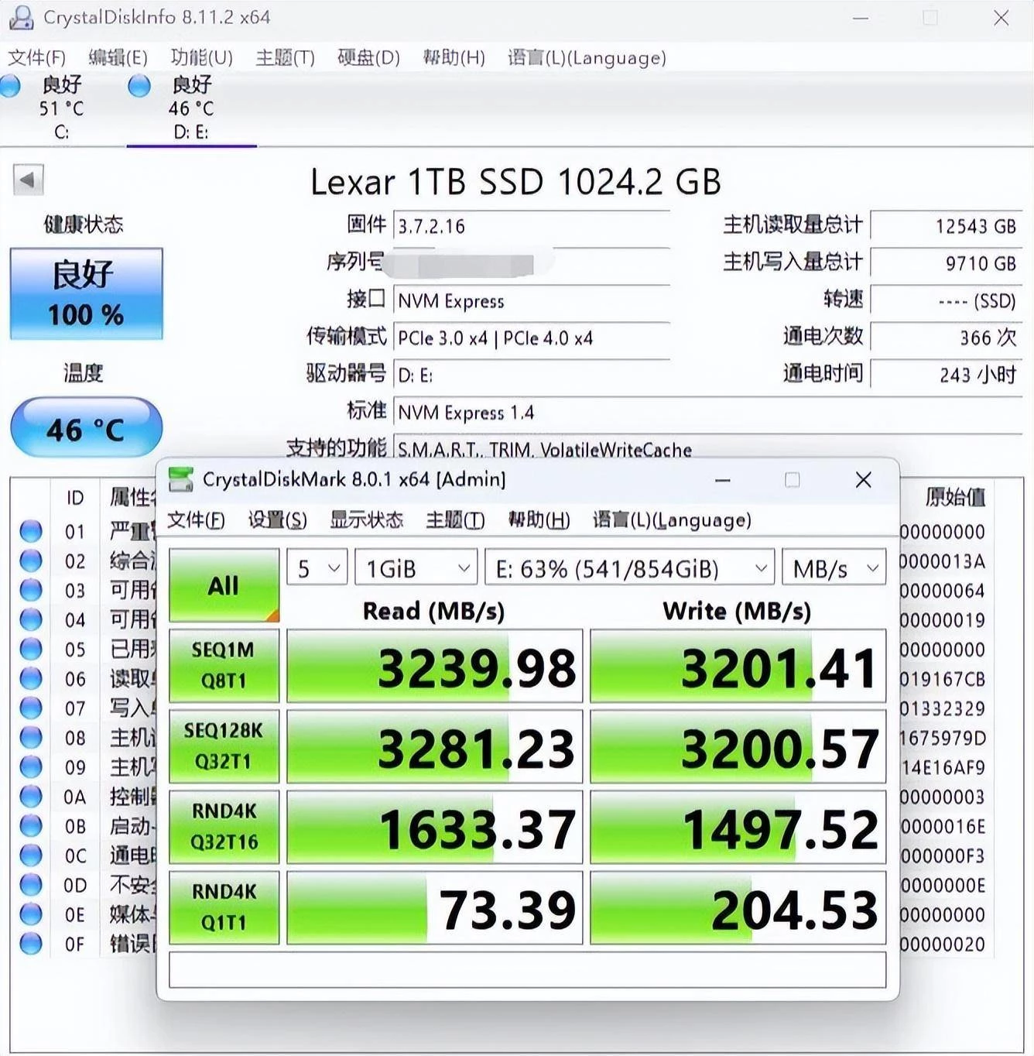Click power on hours value 243 小时
The height and width of the screenshot is (1056, 1034).
(947, 375)
